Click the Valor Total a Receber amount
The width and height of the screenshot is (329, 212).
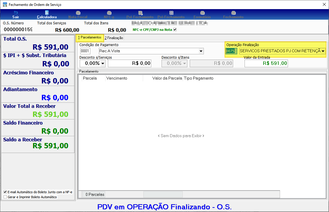[50, 114]
